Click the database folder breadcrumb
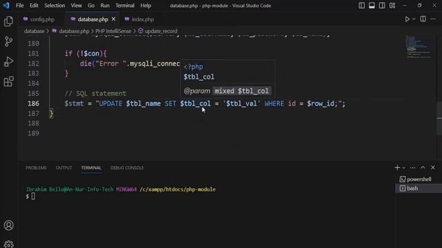 (x=34, y=31)
